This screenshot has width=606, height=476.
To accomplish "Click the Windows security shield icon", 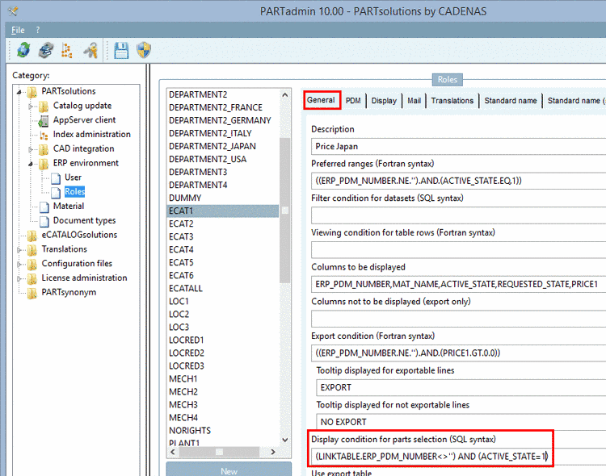I will pyautogui.click(x=144, y=50).
